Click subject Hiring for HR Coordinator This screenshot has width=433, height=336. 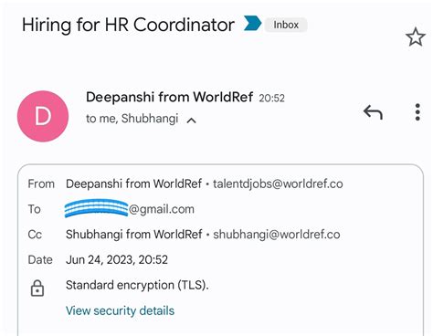[x=128, y=25]
